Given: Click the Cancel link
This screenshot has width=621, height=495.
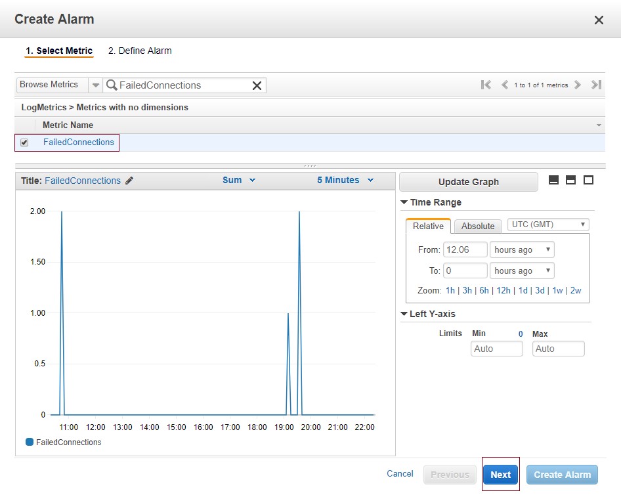Looking at the screenshot, I should pos(400,473).
